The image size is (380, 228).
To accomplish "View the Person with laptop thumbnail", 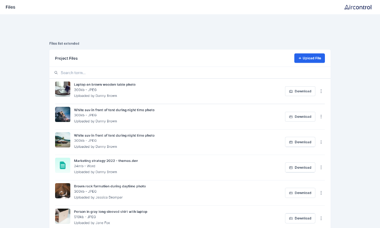I will [63, 216].
